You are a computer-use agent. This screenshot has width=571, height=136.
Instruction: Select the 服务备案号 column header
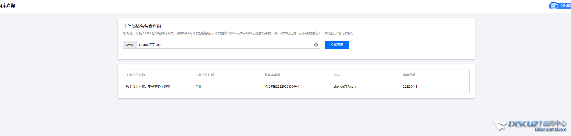coord(272,75)
